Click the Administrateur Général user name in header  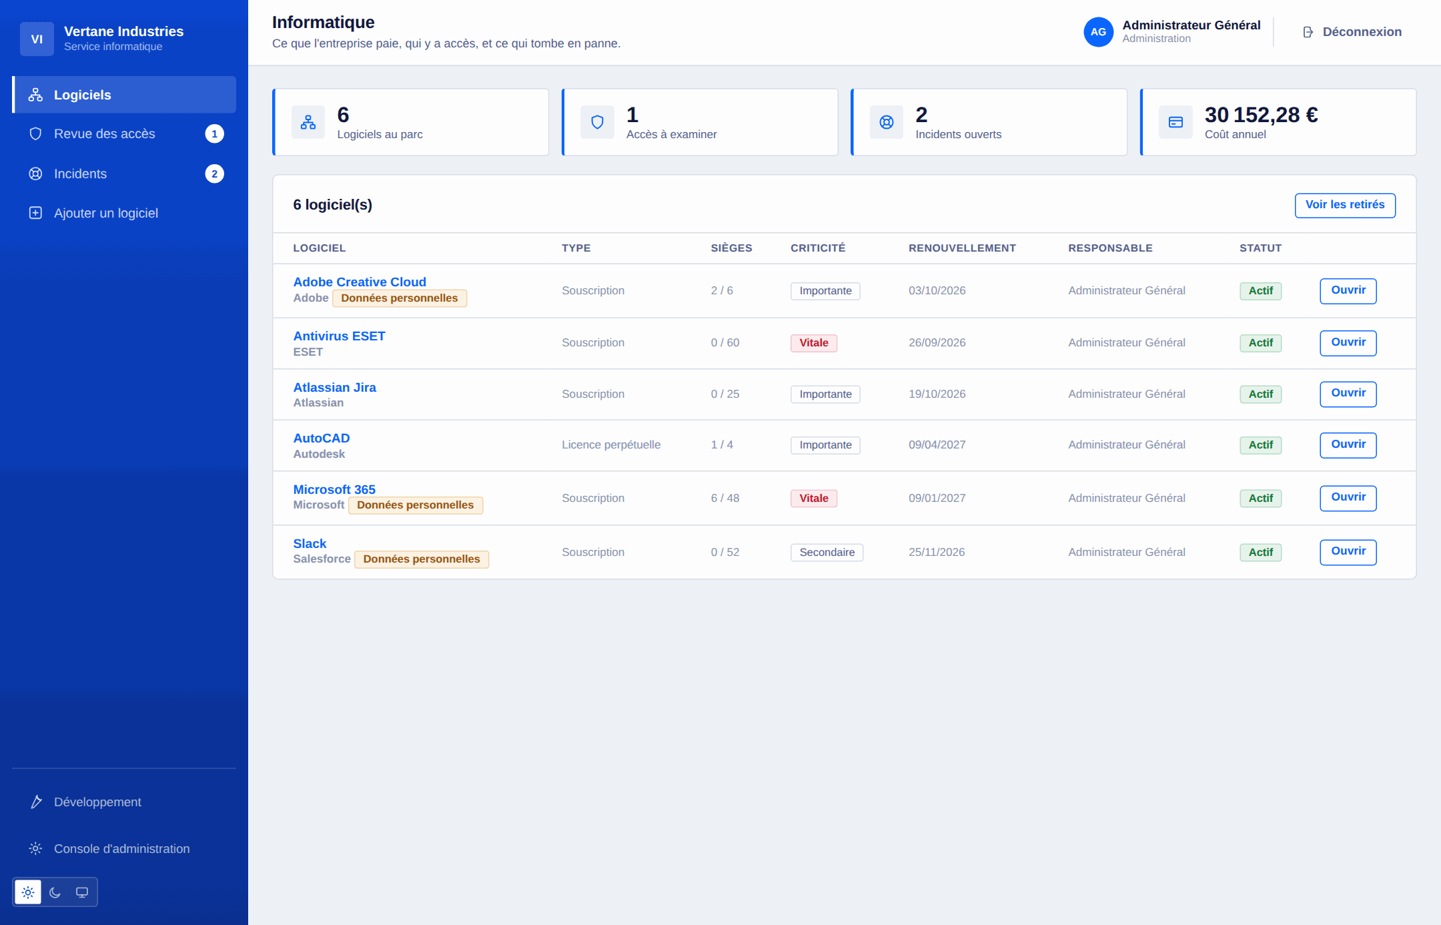pos(1191,25)
